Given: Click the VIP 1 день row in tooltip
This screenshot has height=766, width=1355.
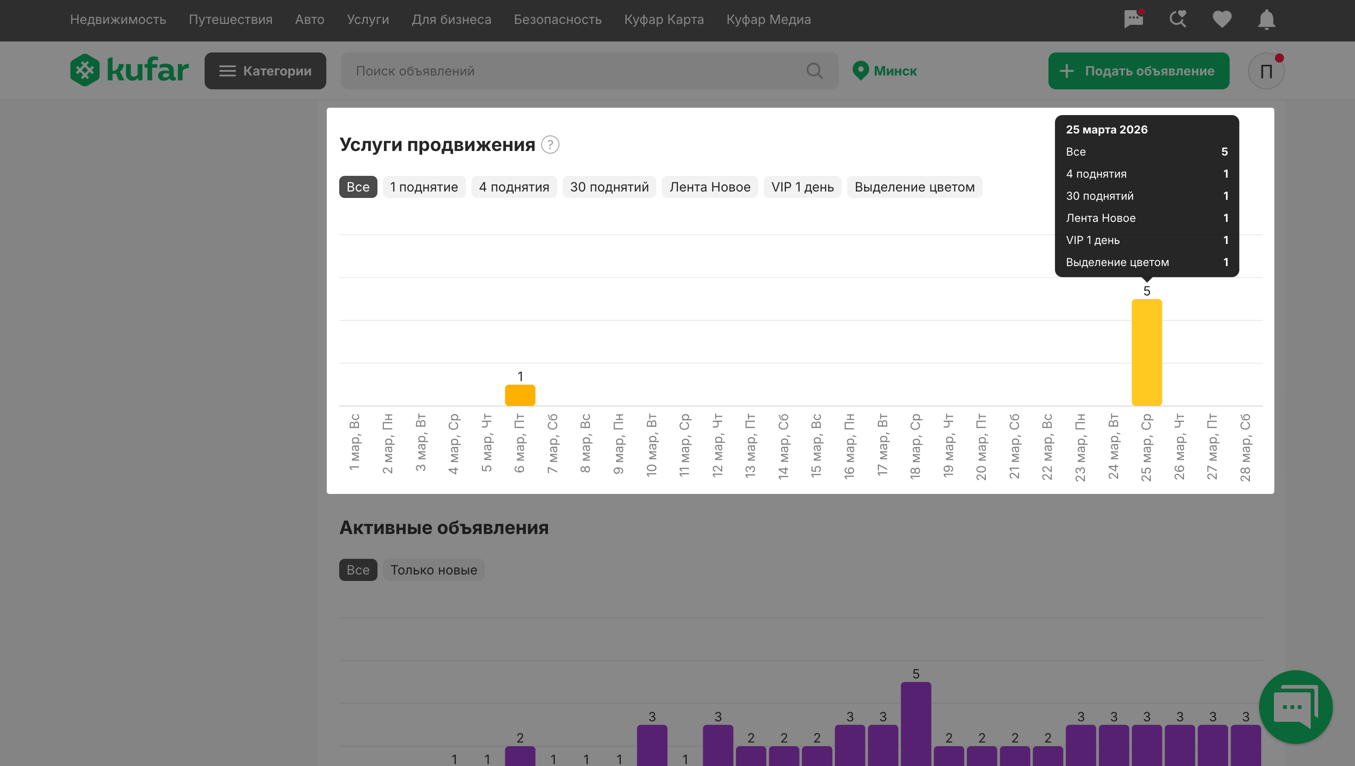Looking at the screenshot, I should coord(1147,240).
